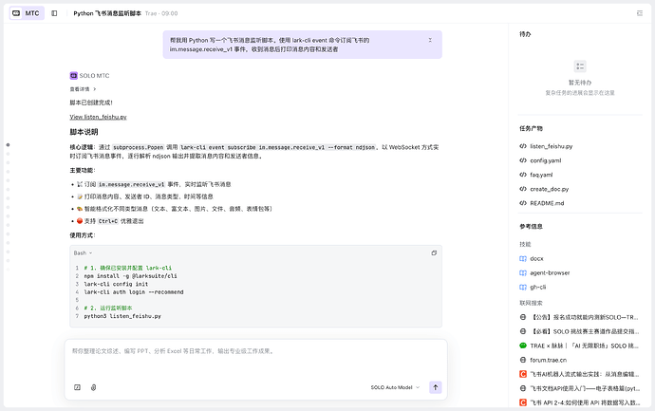
Task: Open the top-right panel layout icon
Action: point(640,13)
